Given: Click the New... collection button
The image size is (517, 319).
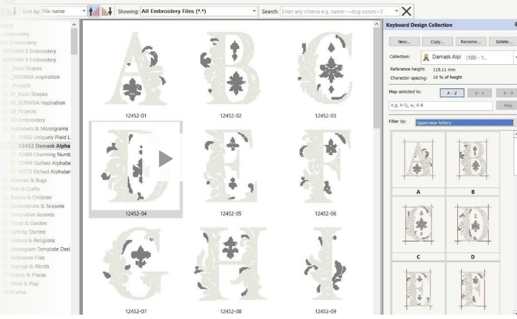Looking at the screenshot, I should coord(404,42).
